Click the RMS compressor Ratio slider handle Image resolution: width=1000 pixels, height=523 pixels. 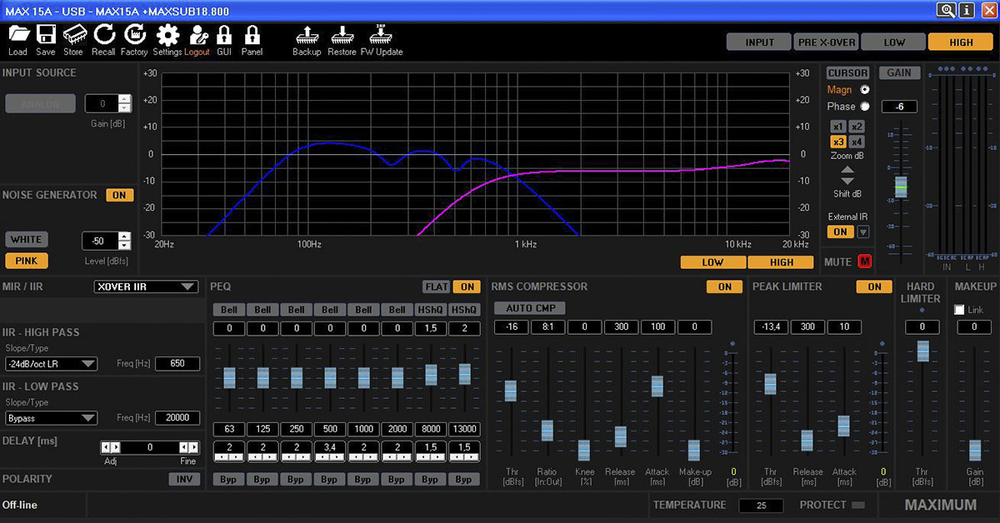[x=547, y=431]
